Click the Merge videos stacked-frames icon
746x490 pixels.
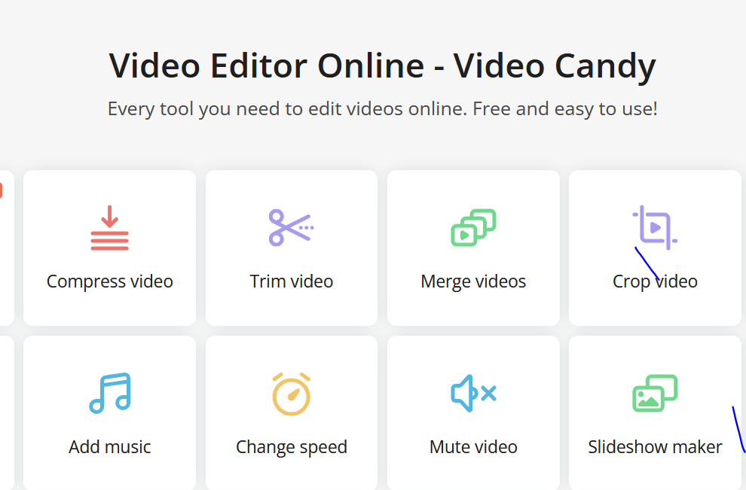[x=473, y=227]
